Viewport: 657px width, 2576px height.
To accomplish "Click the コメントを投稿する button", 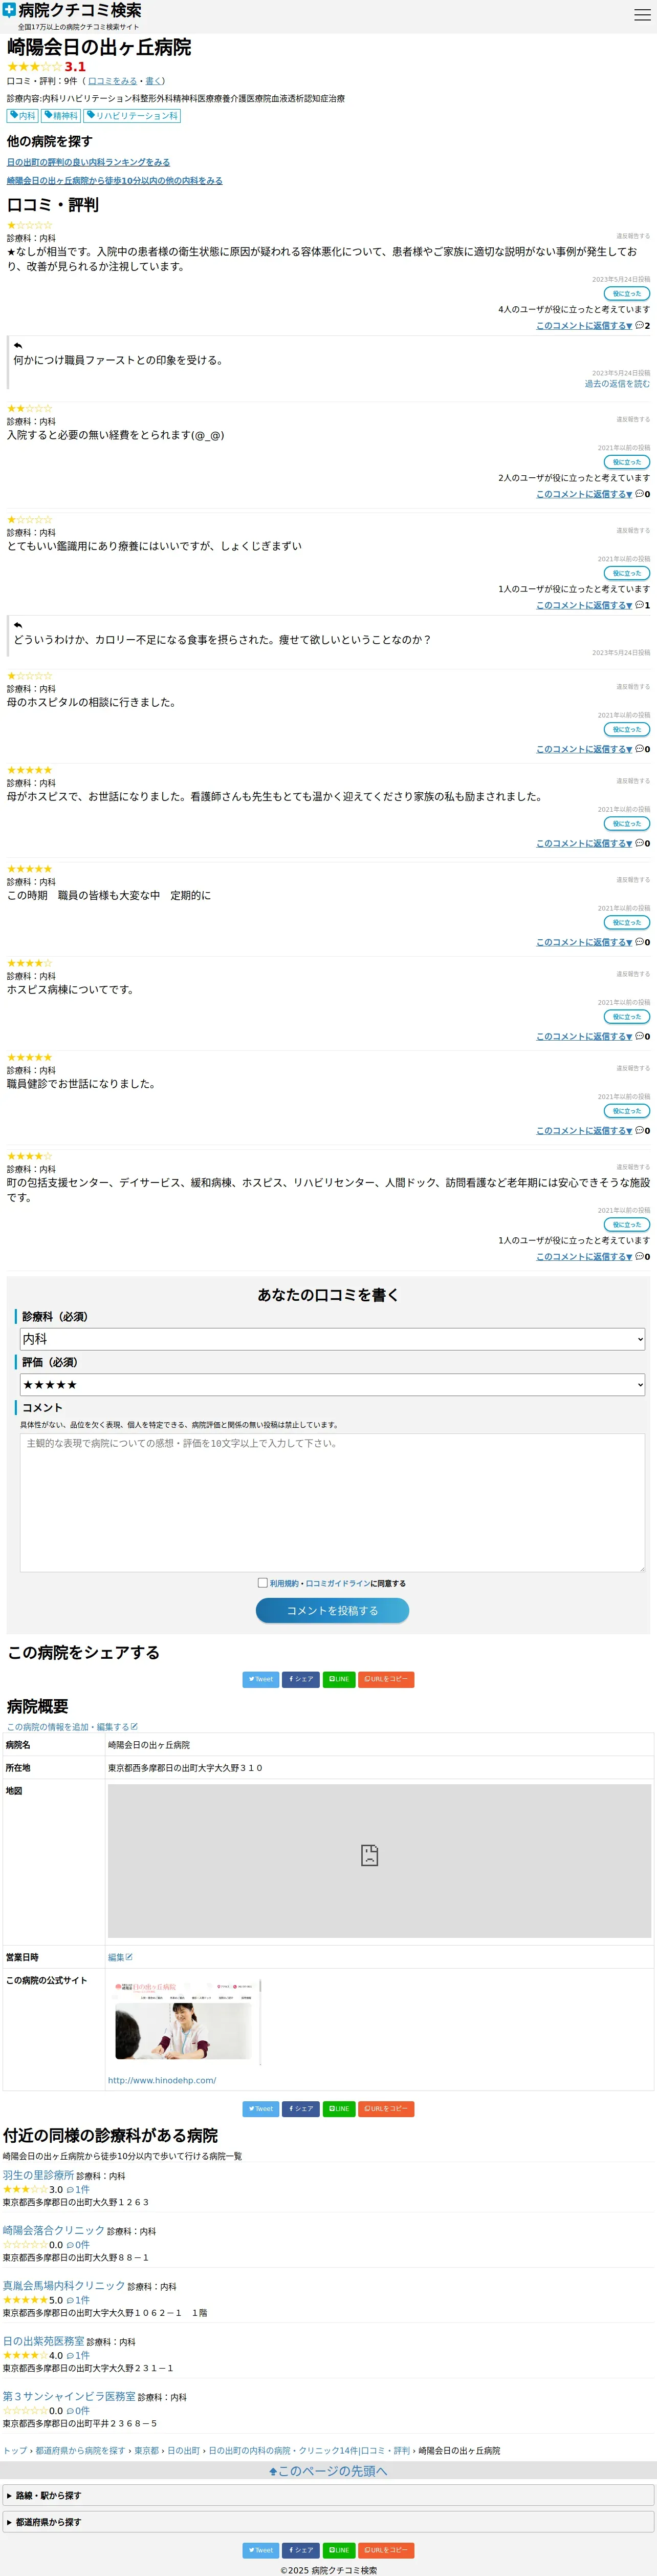I will pyautogui.click(x=333, y=1611).
